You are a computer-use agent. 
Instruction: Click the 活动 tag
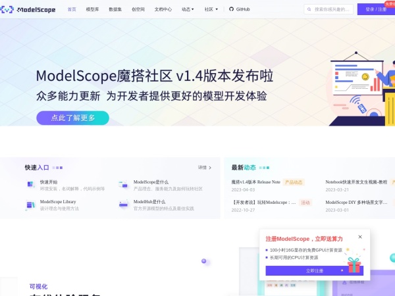[x=305, y=203]
